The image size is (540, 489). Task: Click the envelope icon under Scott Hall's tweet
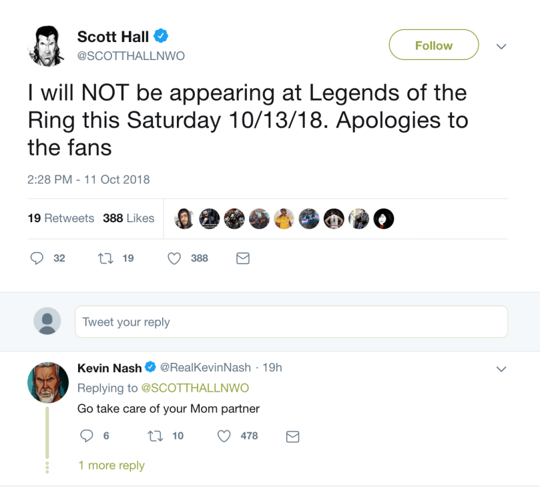pyautogui.click(x=244, y=258)
